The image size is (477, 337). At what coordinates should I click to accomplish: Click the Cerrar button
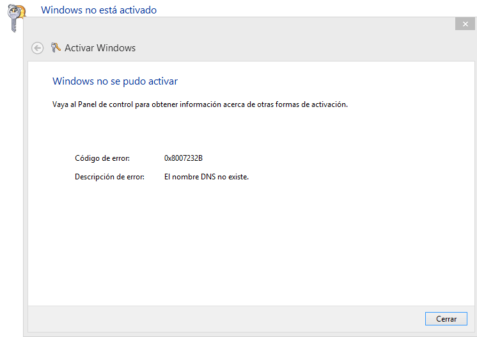(446, 318)
